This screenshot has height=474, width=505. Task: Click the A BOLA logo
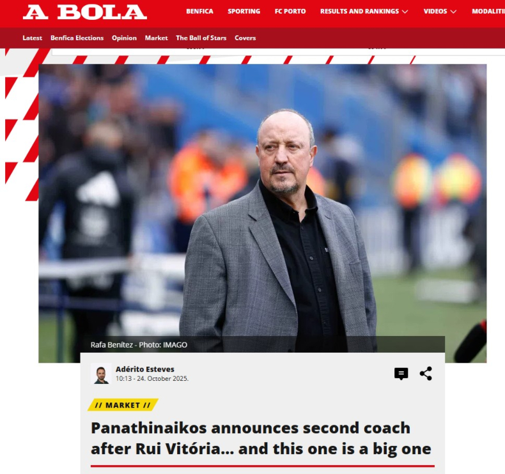(85, 12)
